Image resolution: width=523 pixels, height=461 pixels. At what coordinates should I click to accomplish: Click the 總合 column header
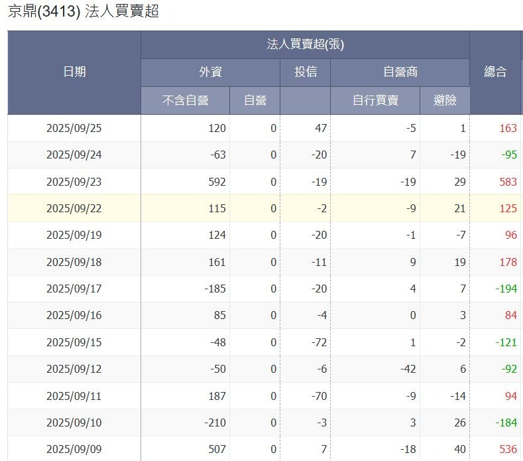coord(495,72)
